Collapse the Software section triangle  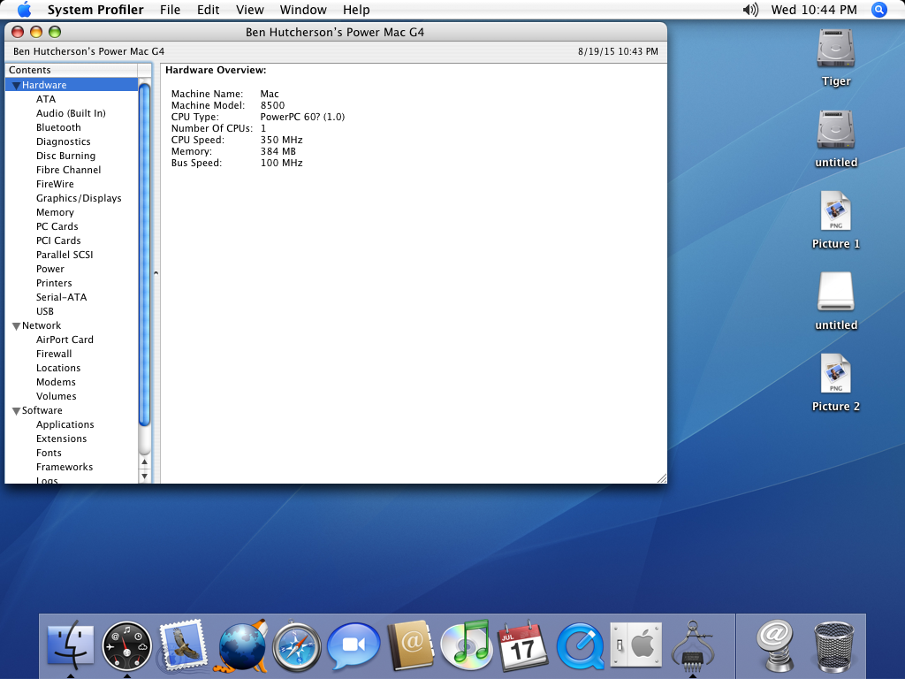[x=16, y=411]
